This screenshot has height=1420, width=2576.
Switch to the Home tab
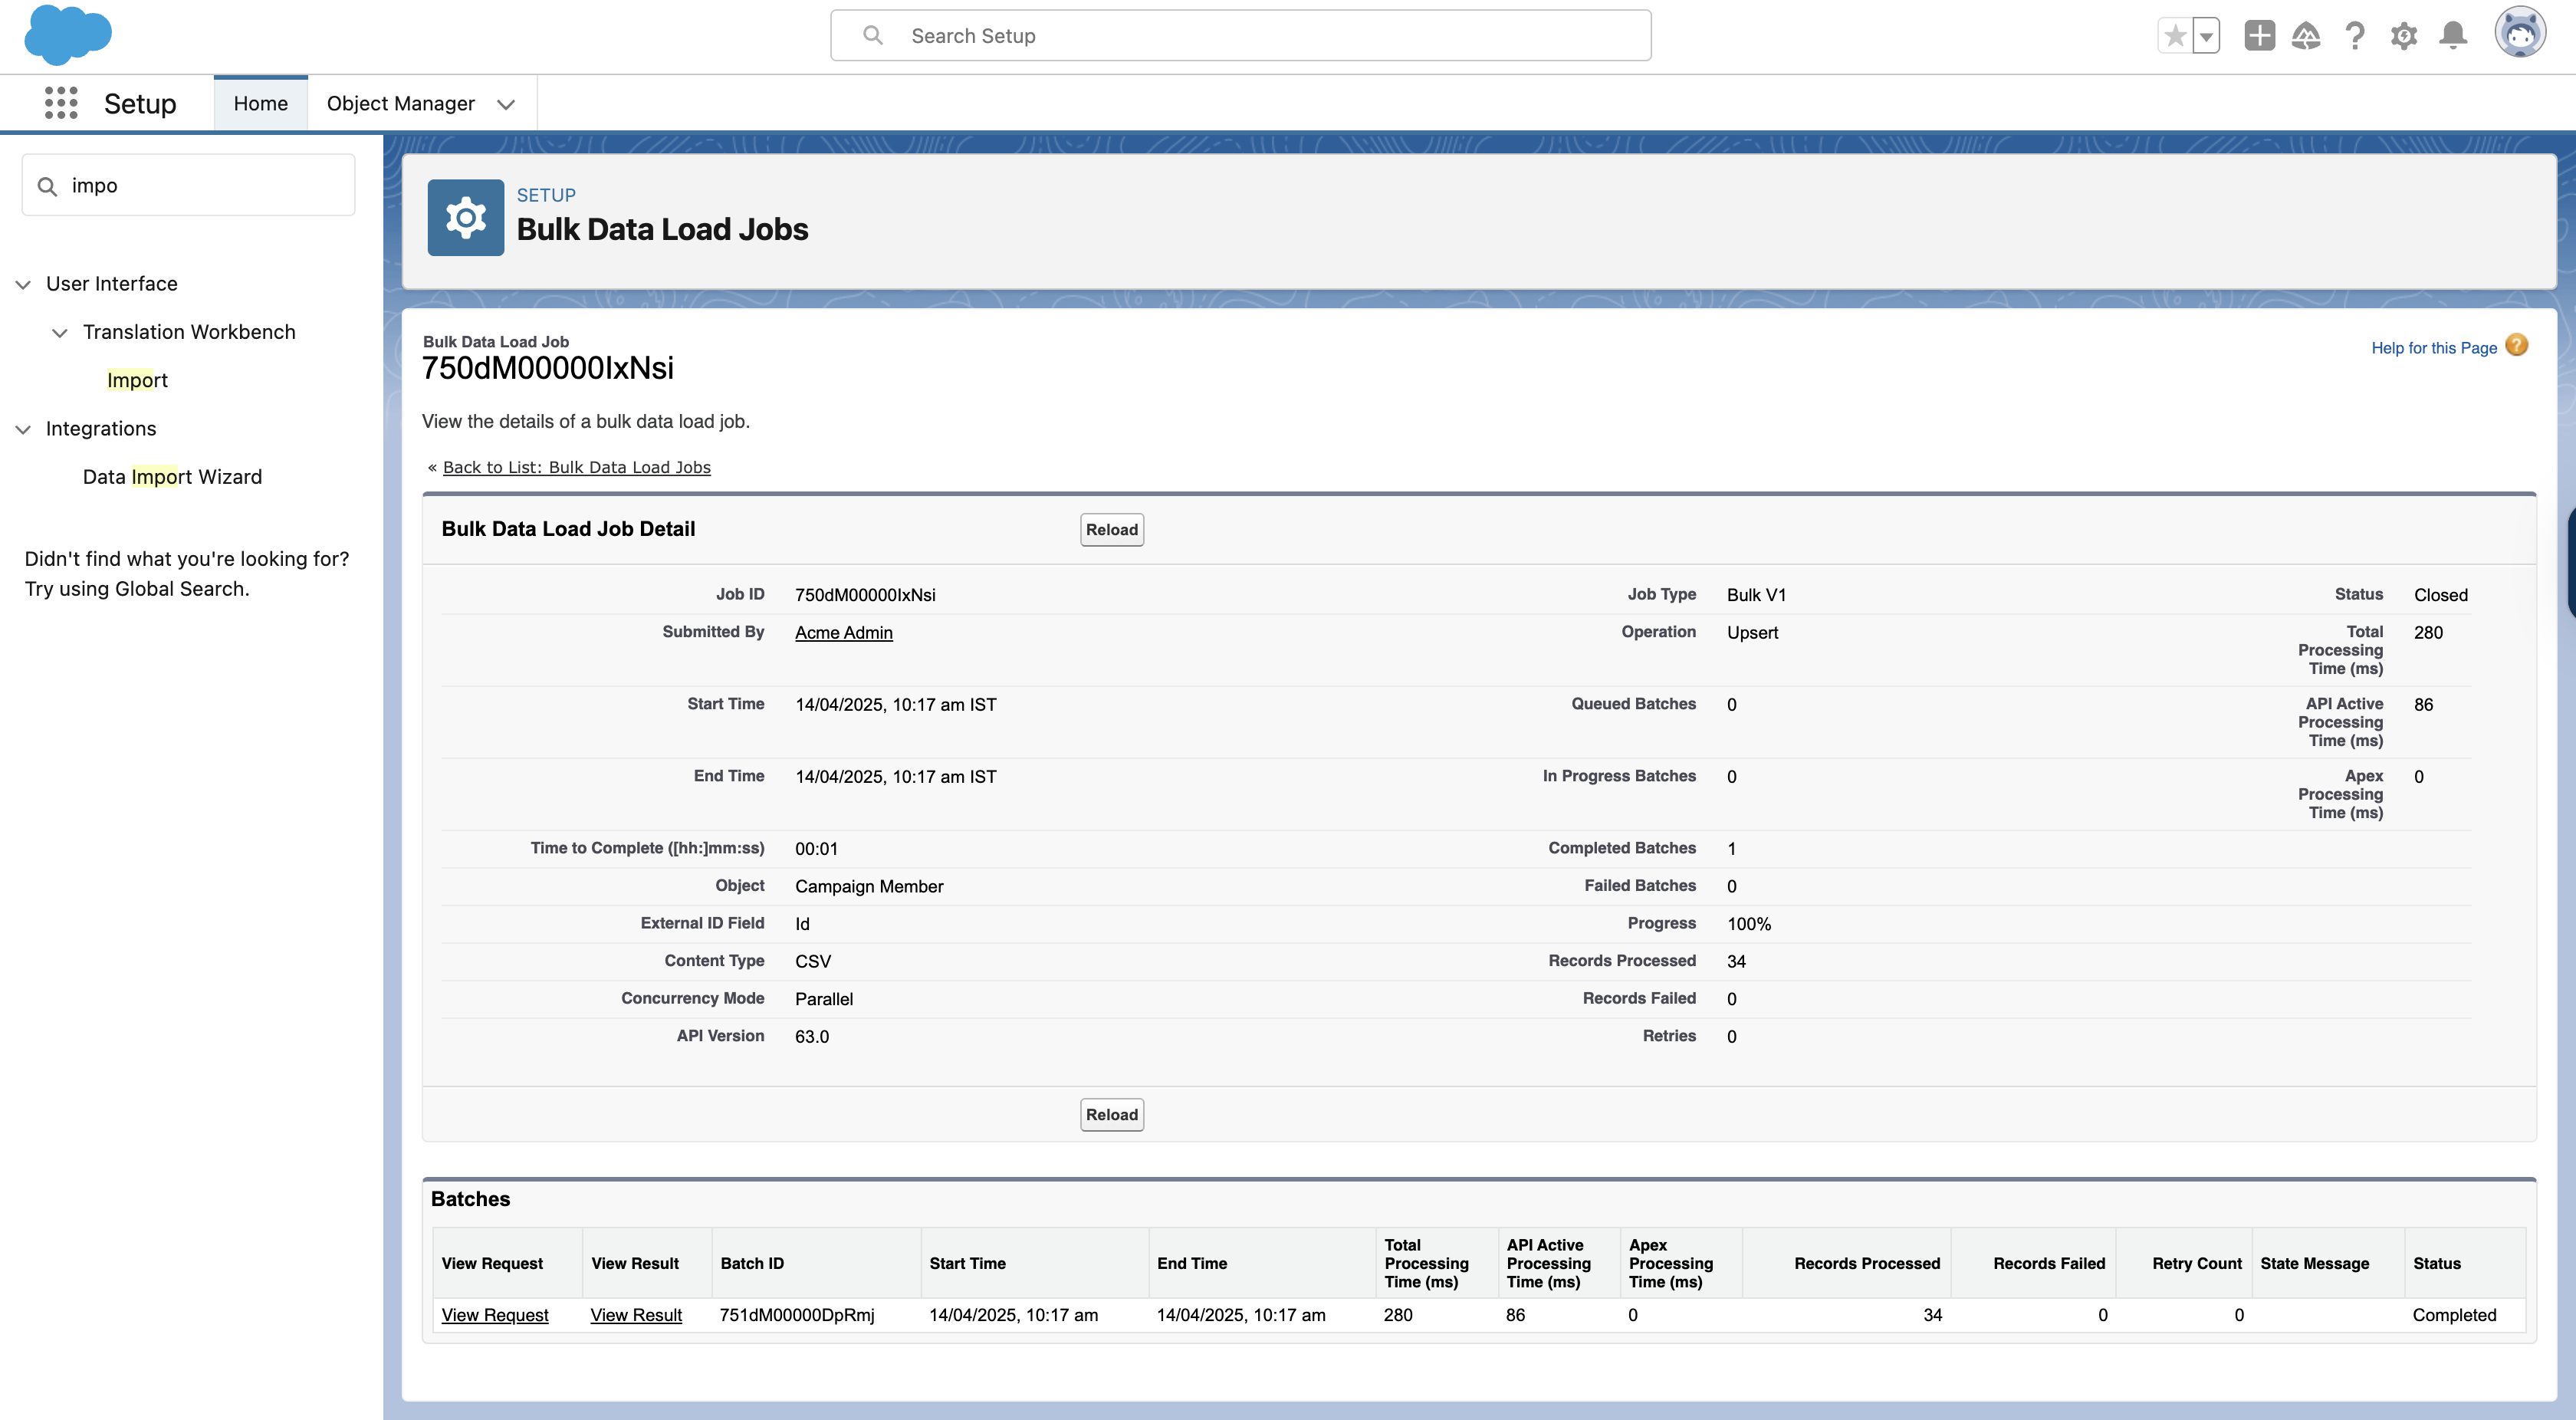[260, 103]
